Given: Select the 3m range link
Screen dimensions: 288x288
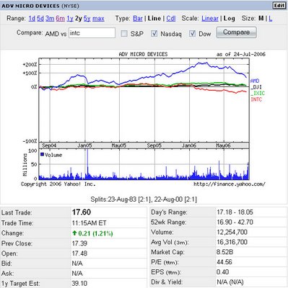Looking at the screenshot, I should pos(50,19).
